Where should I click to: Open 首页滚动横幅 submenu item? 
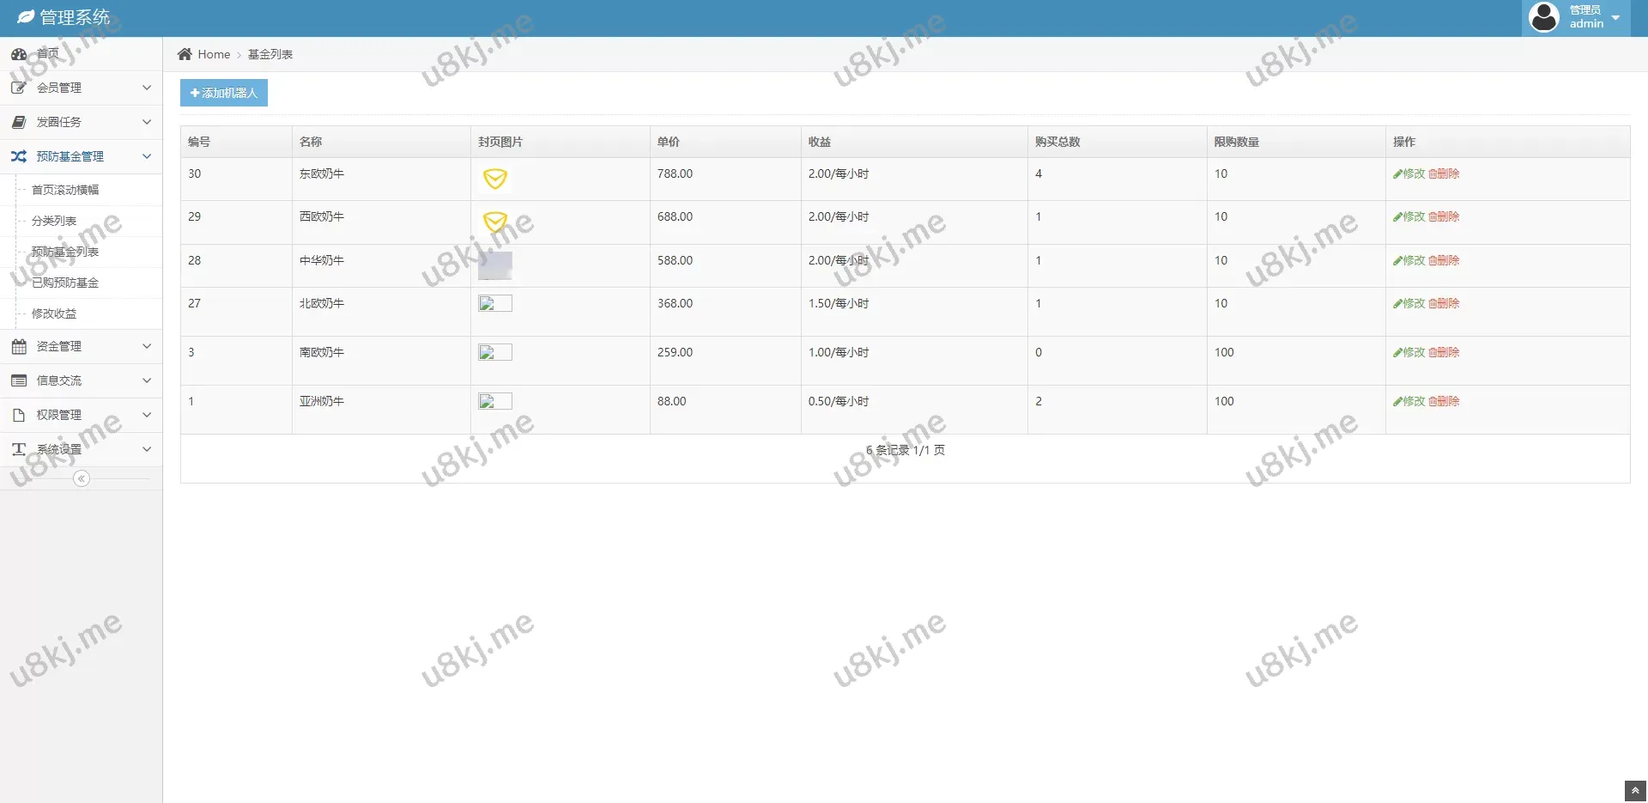pyautogui.click(x=65, y=190)
